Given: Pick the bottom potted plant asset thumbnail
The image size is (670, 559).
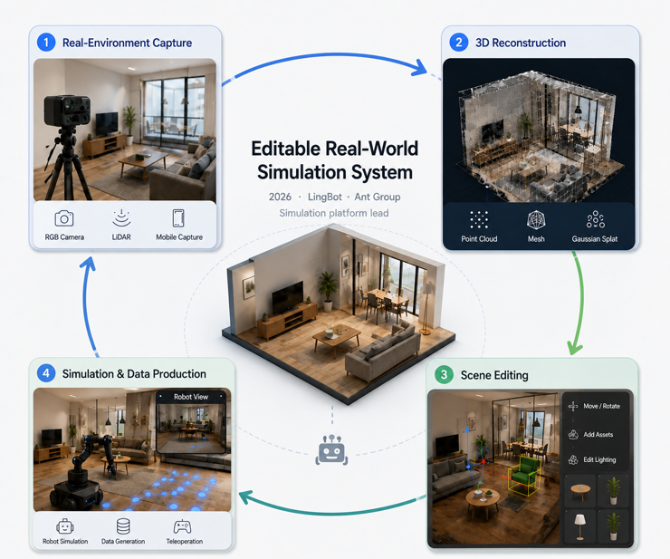Looking at the screenshot, I should coord(613,526).
